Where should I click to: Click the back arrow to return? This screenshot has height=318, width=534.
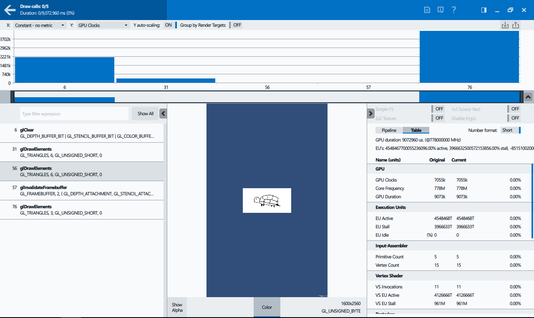pos(10,10)
